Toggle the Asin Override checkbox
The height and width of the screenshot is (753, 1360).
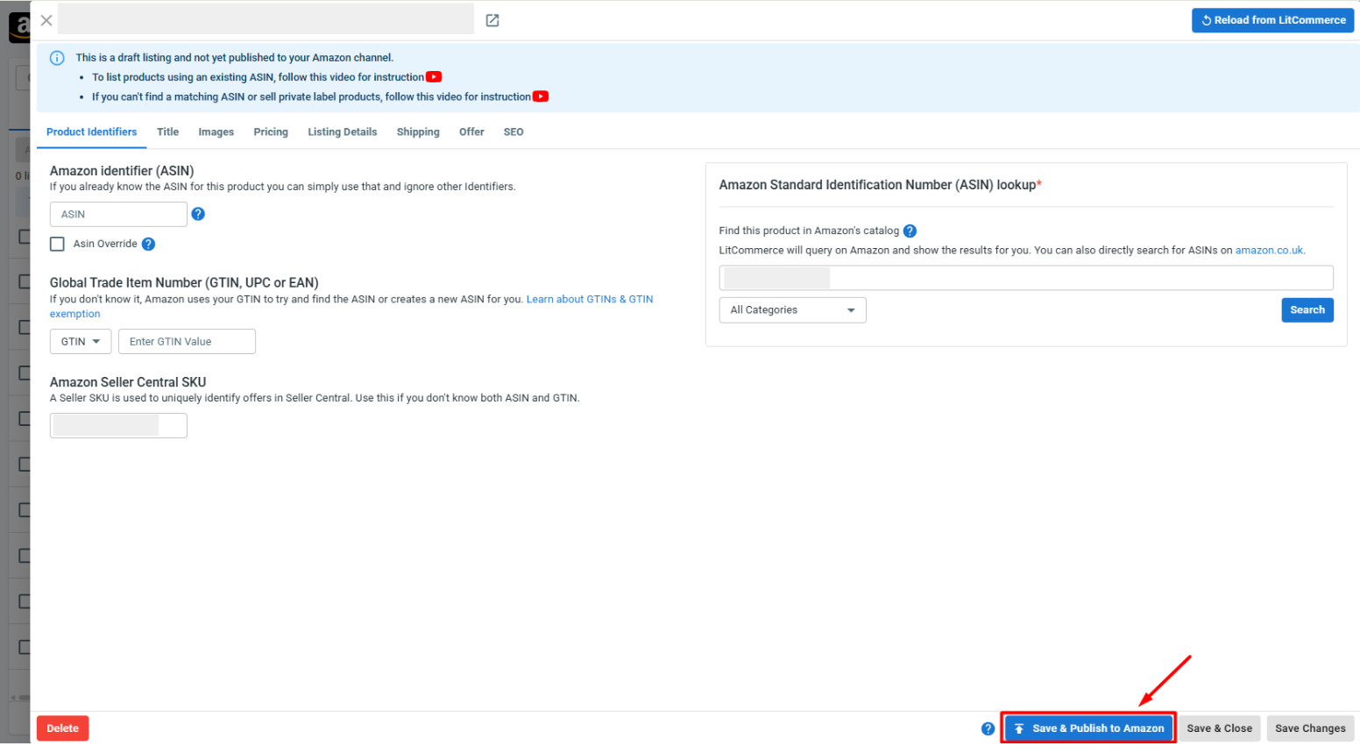click(57, 244)
